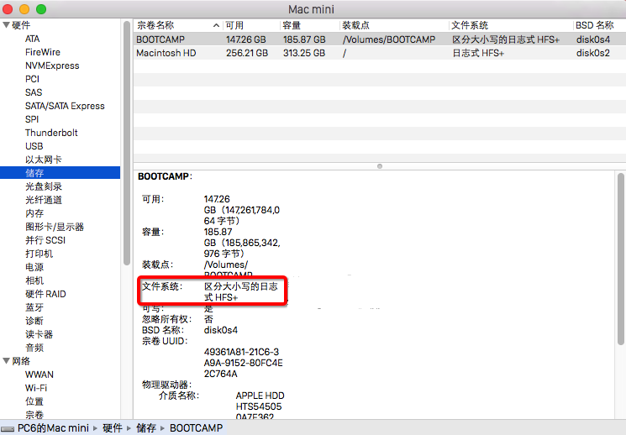Collapse the 硬件 hardware category triangle

6,25
